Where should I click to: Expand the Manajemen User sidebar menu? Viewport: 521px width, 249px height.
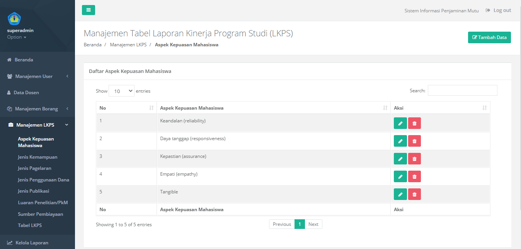(x=37, y=76)
